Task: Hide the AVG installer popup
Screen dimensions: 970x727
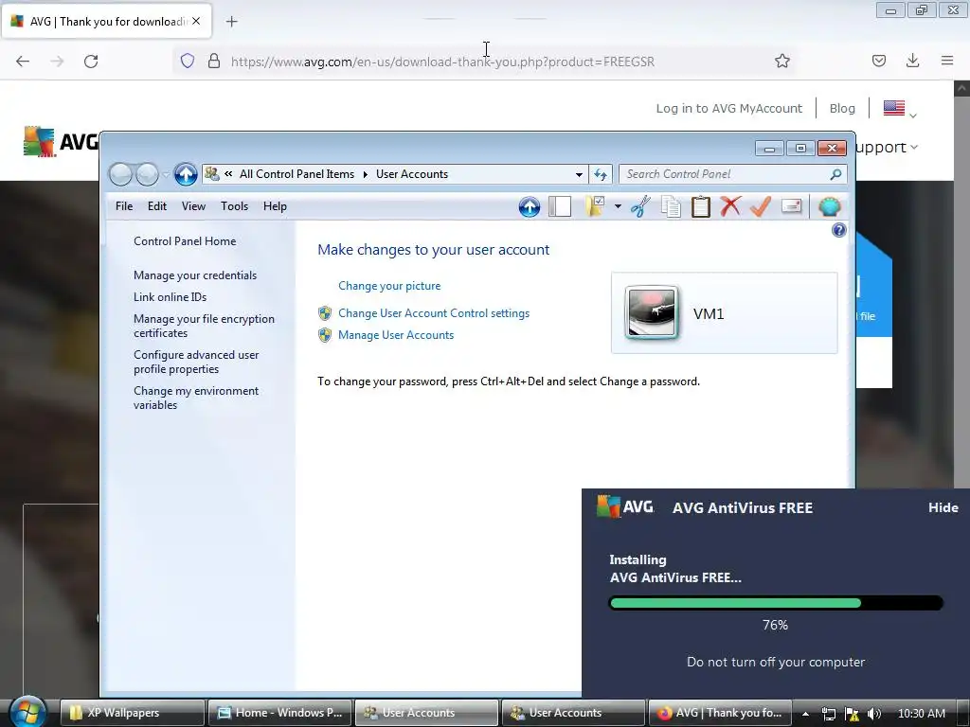Action: click(943, 507)
